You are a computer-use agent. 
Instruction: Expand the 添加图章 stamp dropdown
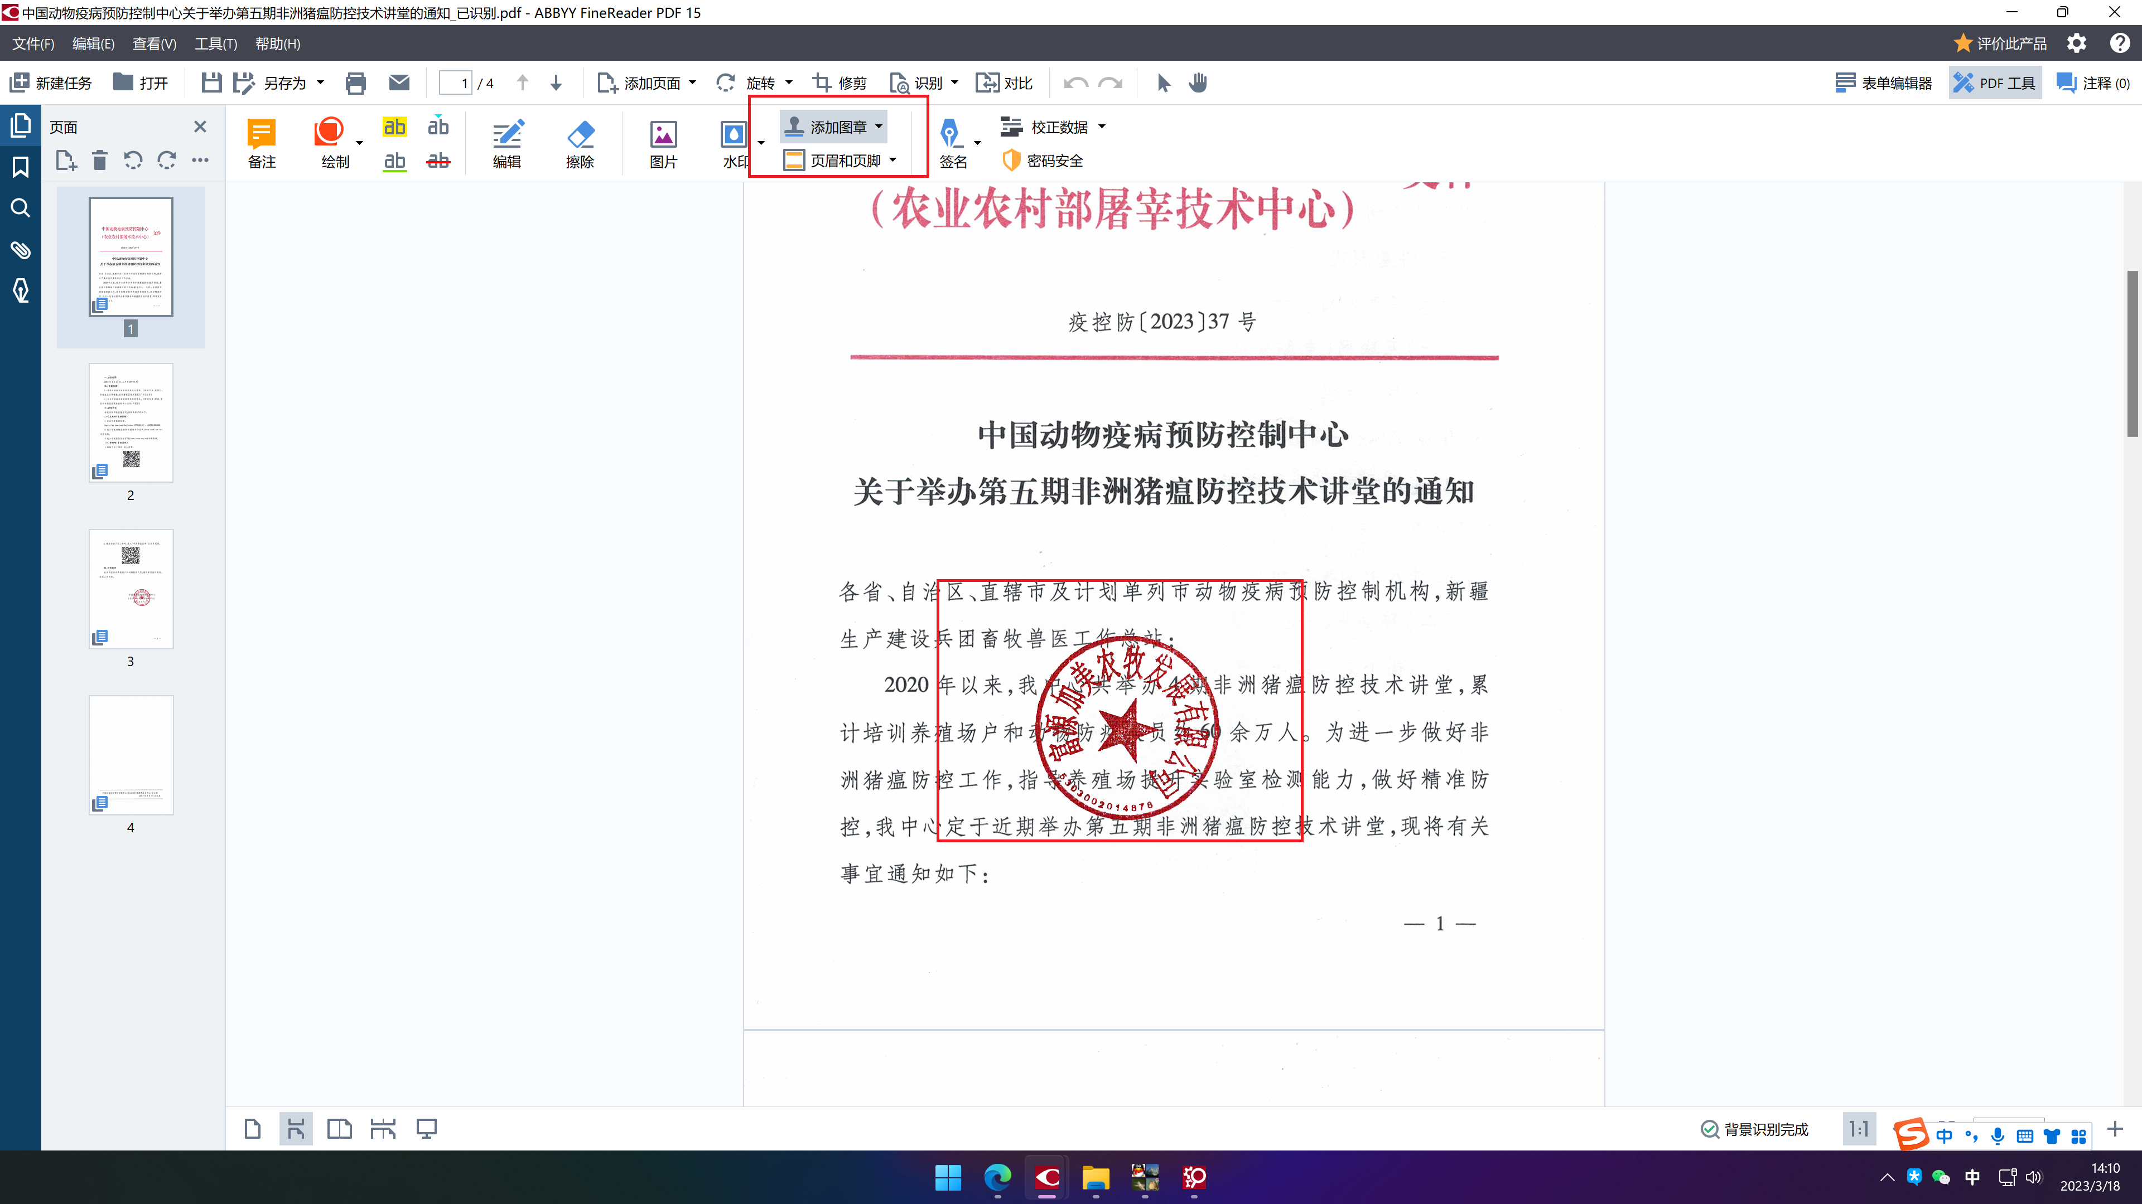point(879,127)
